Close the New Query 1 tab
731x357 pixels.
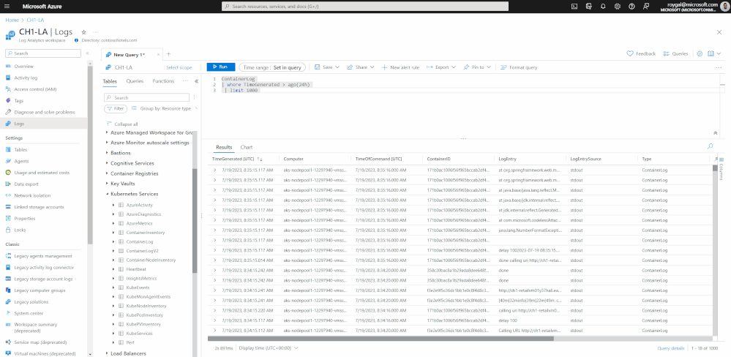(158, 55)
